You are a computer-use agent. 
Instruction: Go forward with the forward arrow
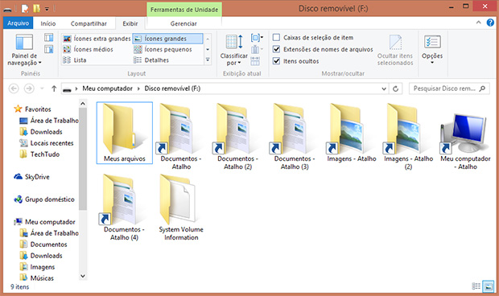coord(29,88)
